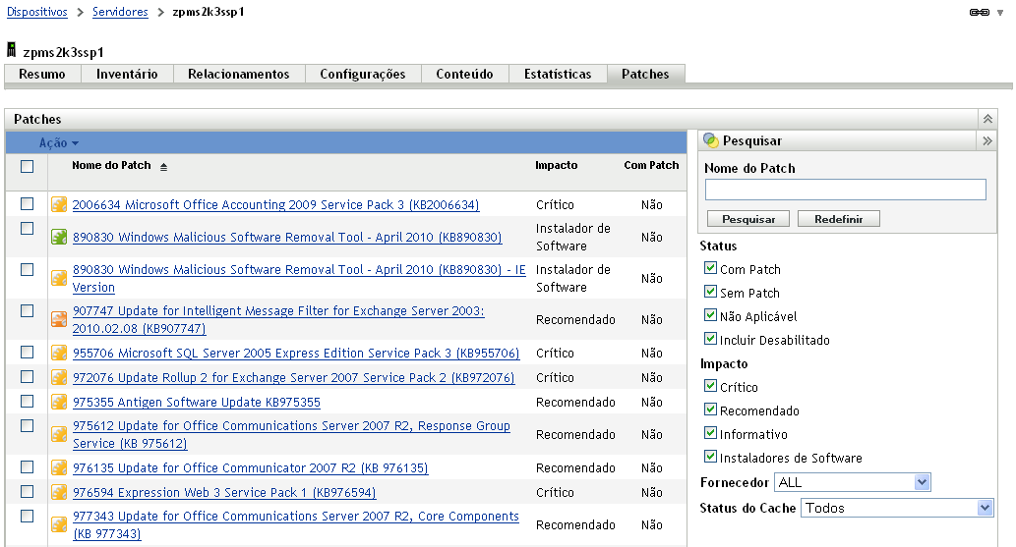Open the Relacionamentos tab

coord(238,74)
